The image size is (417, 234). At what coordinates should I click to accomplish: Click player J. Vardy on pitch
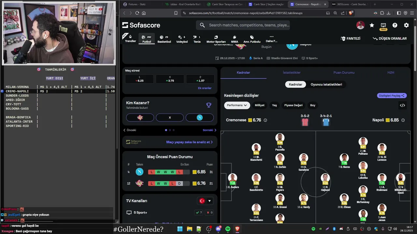(x=304, y=200)
